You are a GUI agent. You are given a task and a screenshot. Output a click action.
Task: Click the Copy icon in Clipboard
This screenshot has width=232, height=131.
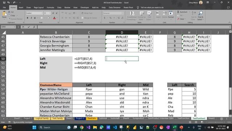click(x=9, y=15)
